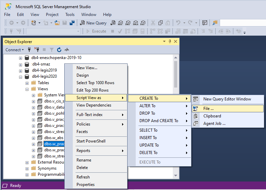
Task: Collapse the Views folder node
Action: tap(27, 89)
